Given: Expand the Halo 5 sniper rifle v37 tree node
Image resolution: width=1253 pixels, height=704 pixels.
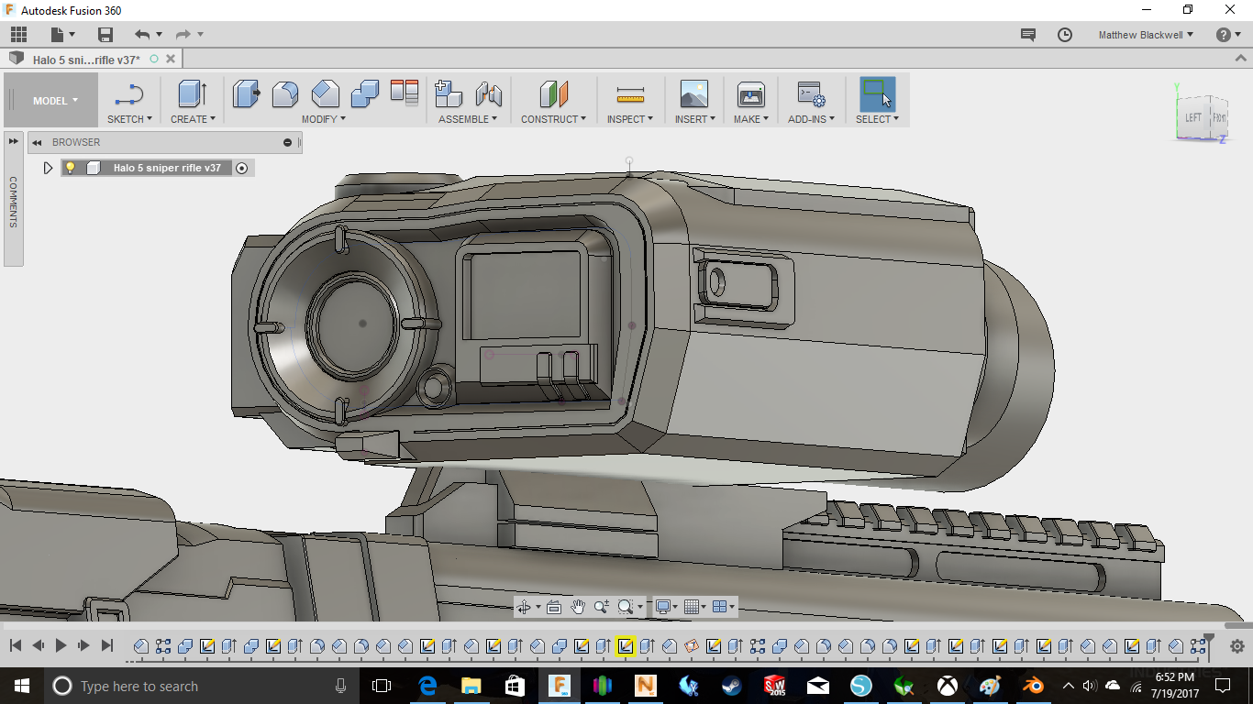Looking at the screenshot, I should 49,168.
